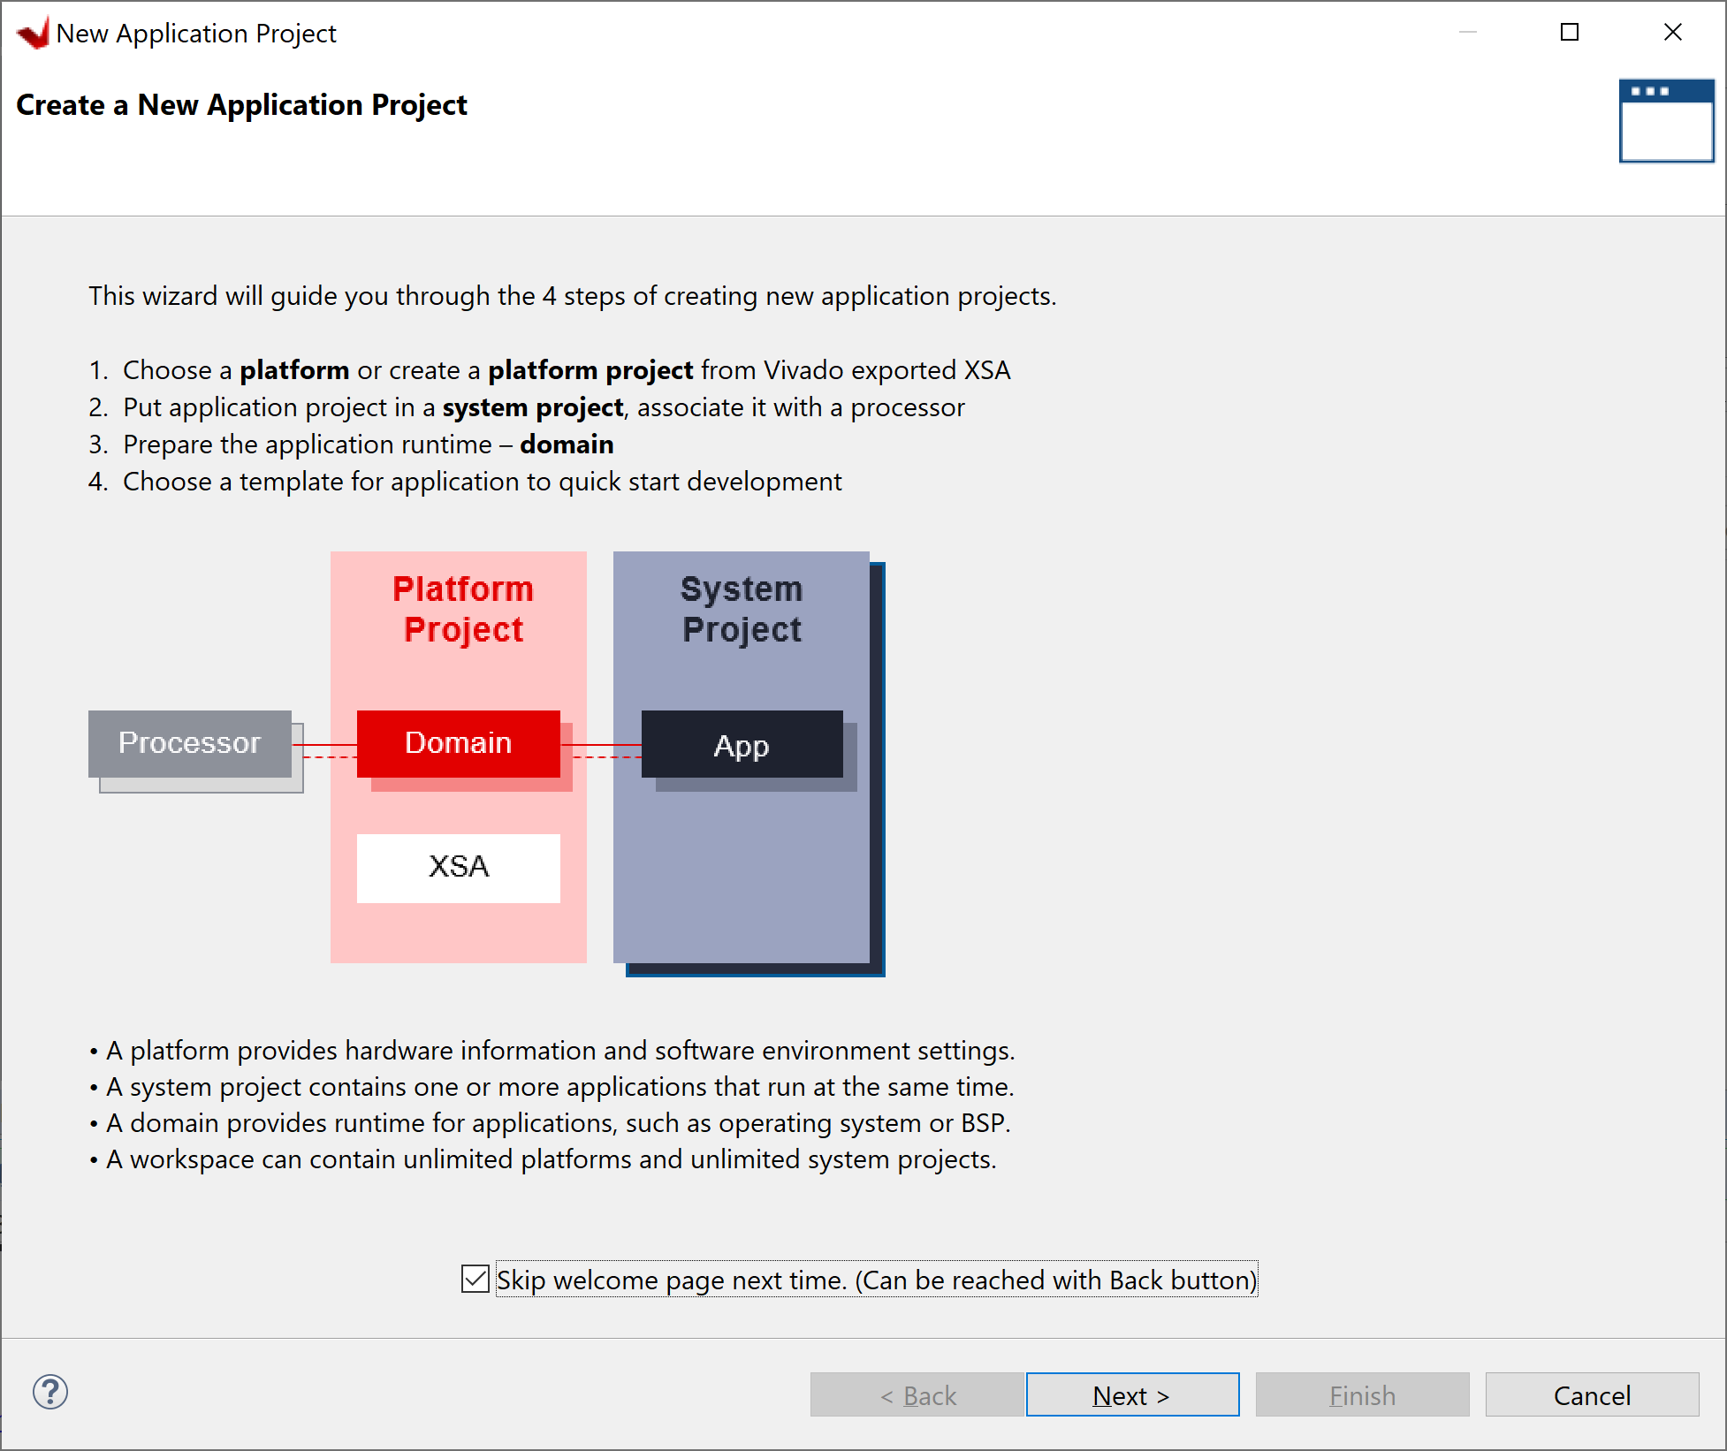1727x1451 pixels.
Task: Click the application window wizard icon
Action: click(x=1666, y=121)
